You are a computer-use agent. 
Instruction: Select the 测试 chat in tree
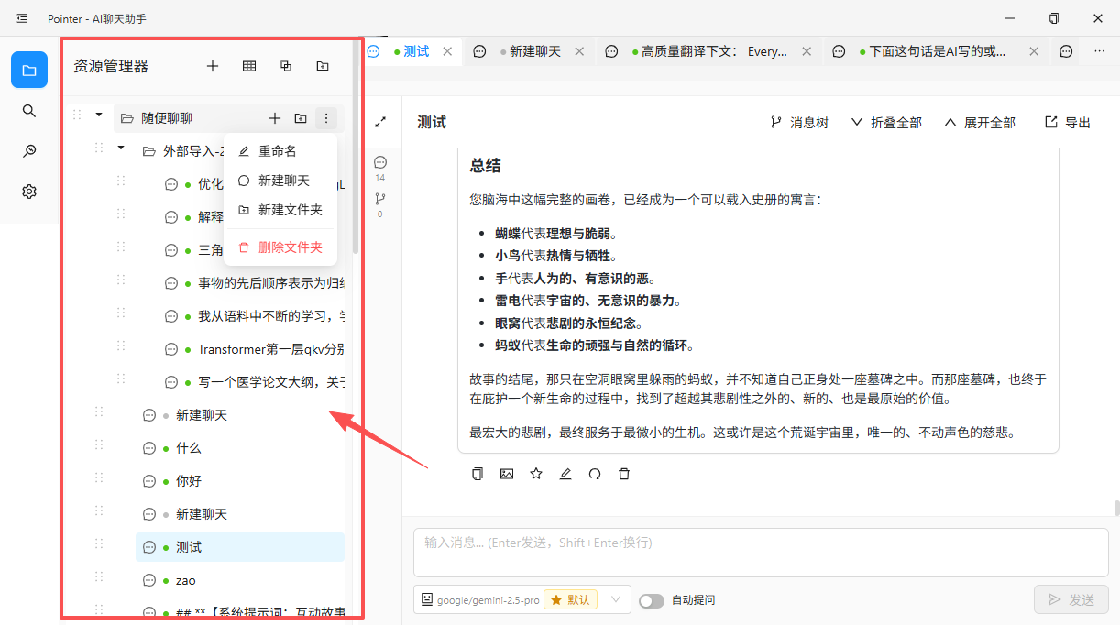(240, 547)
